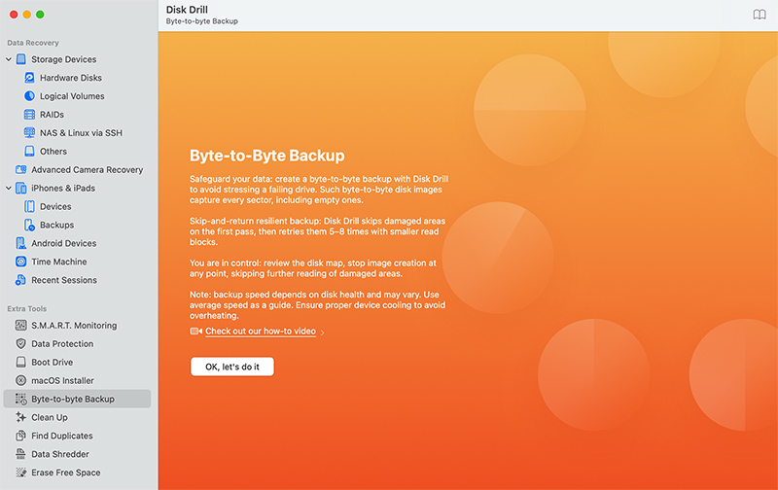Click the Byte-to-Byte Backup heading

tap(266, 156)
